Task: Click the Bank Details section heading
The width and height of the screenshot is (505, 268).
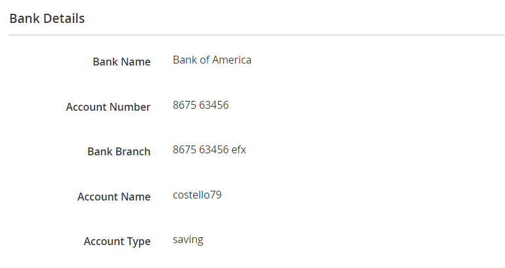Action: click(x=47, y=18)
